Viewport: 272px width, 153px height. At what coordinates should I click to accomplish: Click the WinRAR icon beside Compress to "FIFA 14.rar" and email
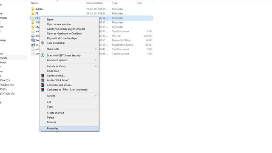pyautogui.click(x=42, y=90)
